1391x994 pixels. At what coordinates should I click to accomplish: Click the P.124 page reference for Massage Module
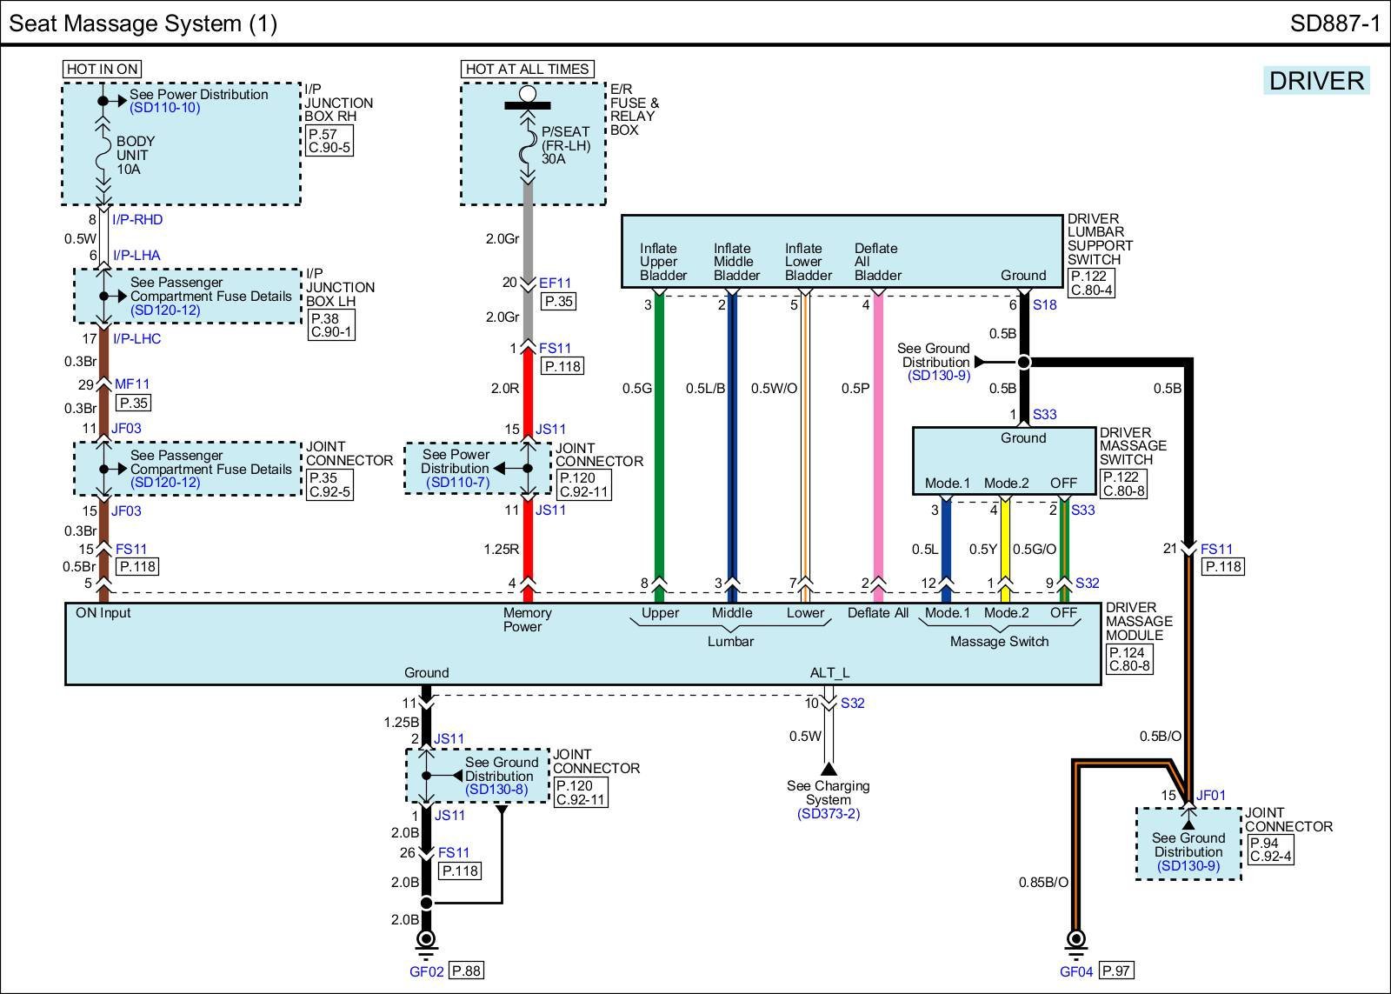pos(1127,652)
